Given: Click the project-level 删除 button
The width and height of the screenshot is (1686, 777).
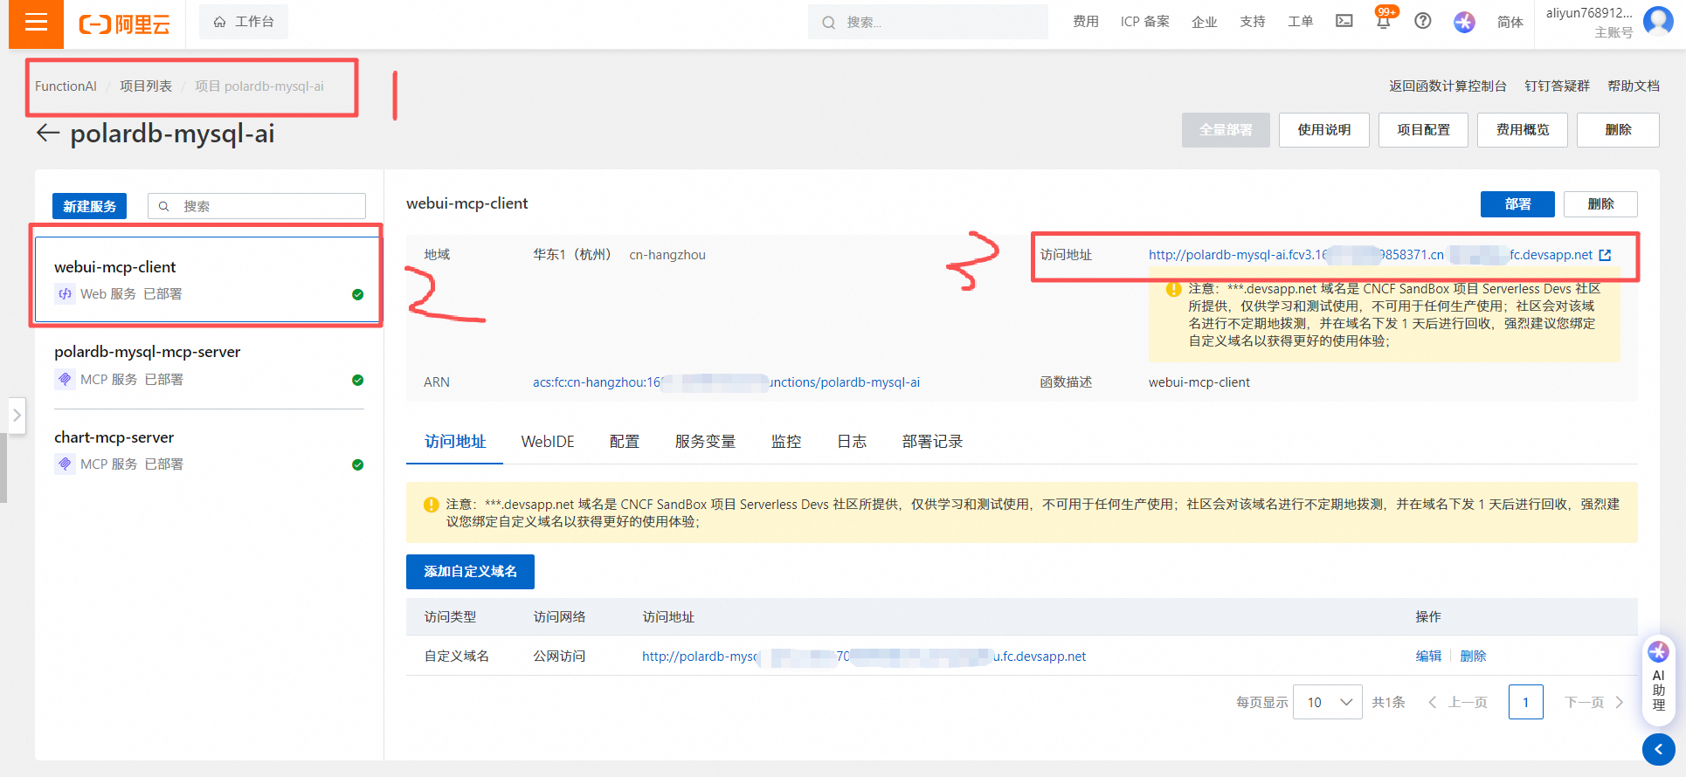Looking at the screenshot, I should pyautogui.click(x=1618, y=130).
